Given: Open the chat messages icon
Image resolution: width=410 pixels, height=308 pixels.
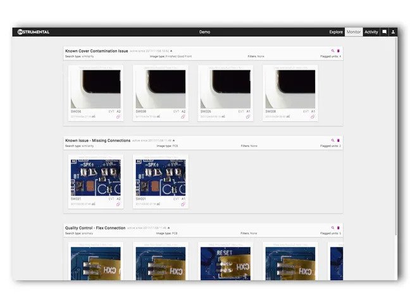Looking at the screenshot, I should point(385,32).
